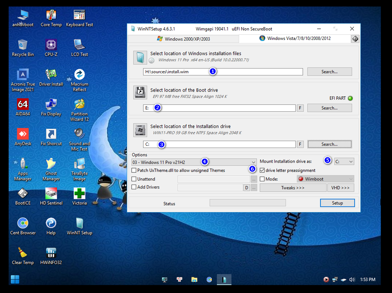392x293 pixels.
Task: Select the Recycle Bin icon
Action: [23, 48]
